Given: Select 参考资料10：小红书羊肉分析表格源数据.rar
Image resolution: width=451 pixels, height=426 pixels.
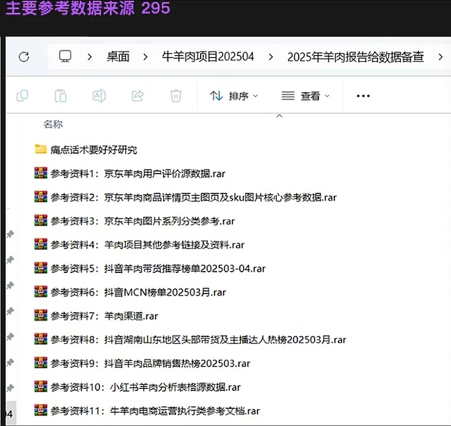Looking at the screenshot, I should coord(146,387).
